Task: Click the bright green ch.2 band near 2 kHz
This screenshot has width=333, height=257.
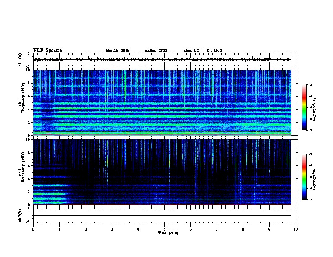Action: coord(50,194)
